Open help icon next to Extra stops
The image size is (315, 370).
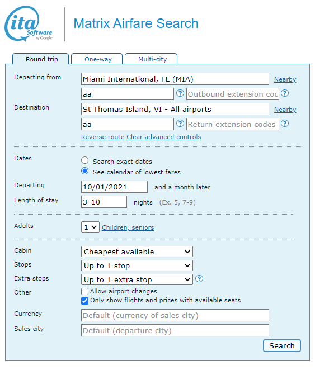click(199, 279)
